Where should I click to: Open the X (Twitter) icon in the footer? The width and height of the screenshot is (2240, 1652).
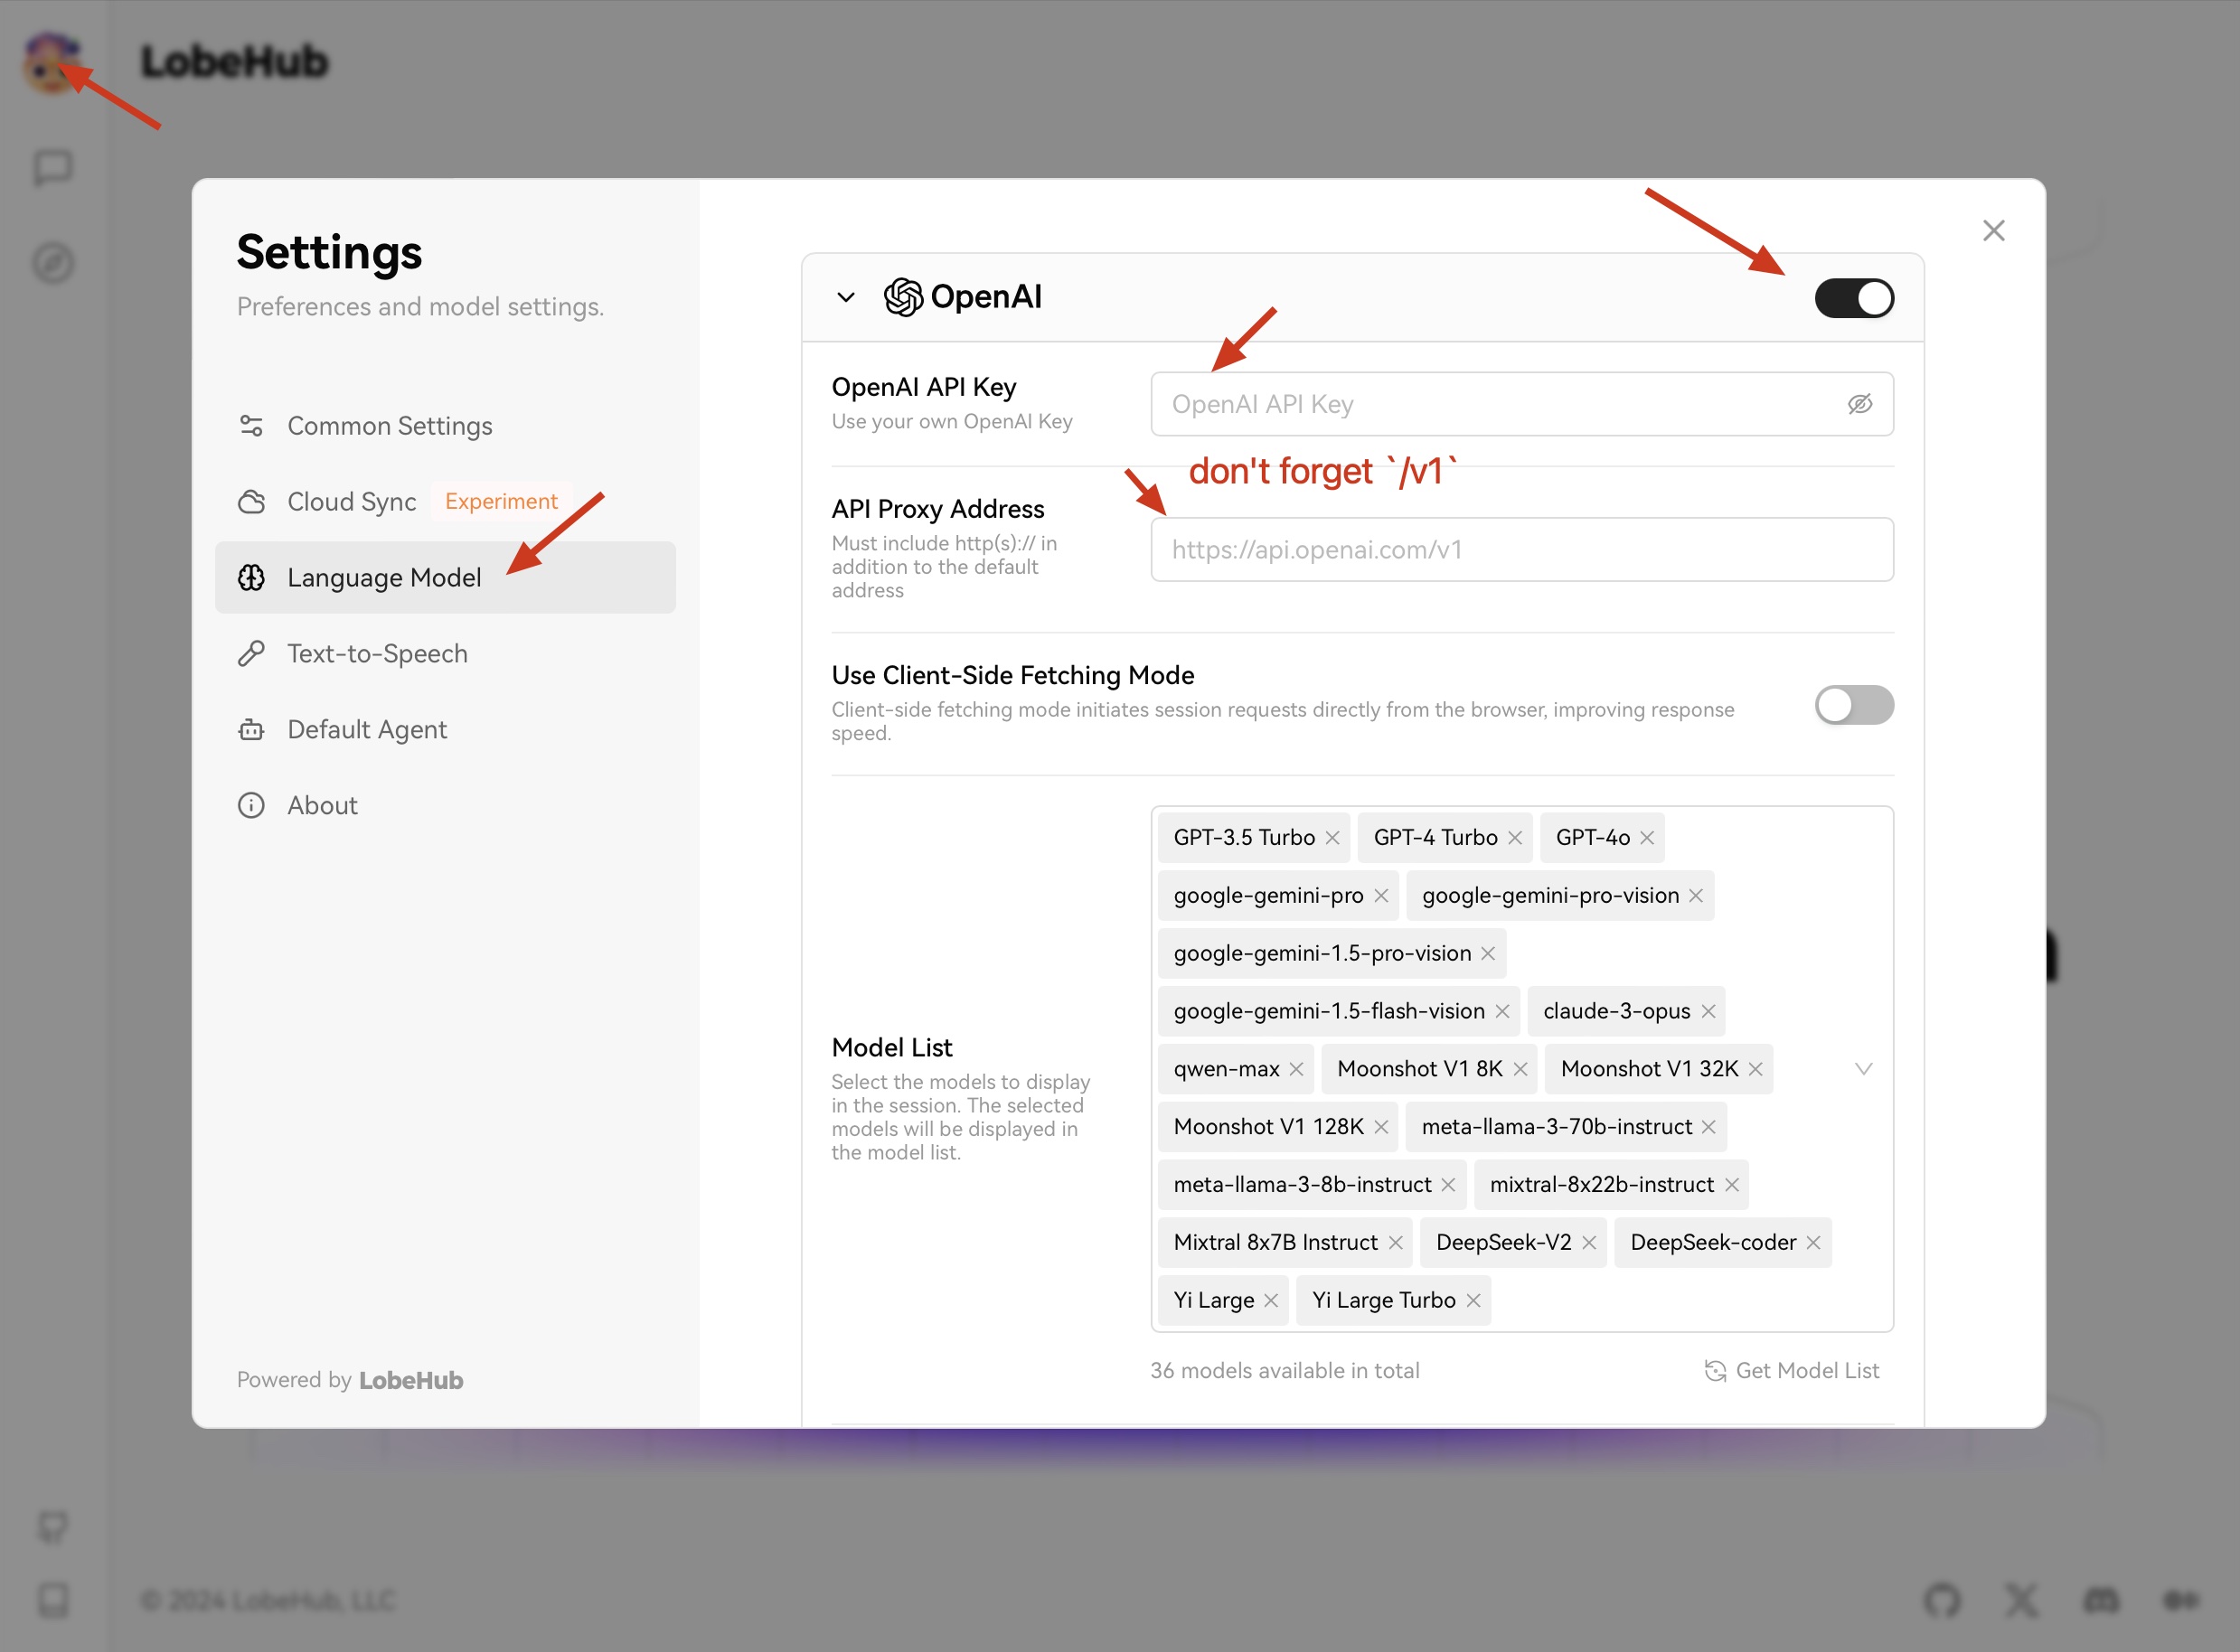(x=2022, y=1600)
